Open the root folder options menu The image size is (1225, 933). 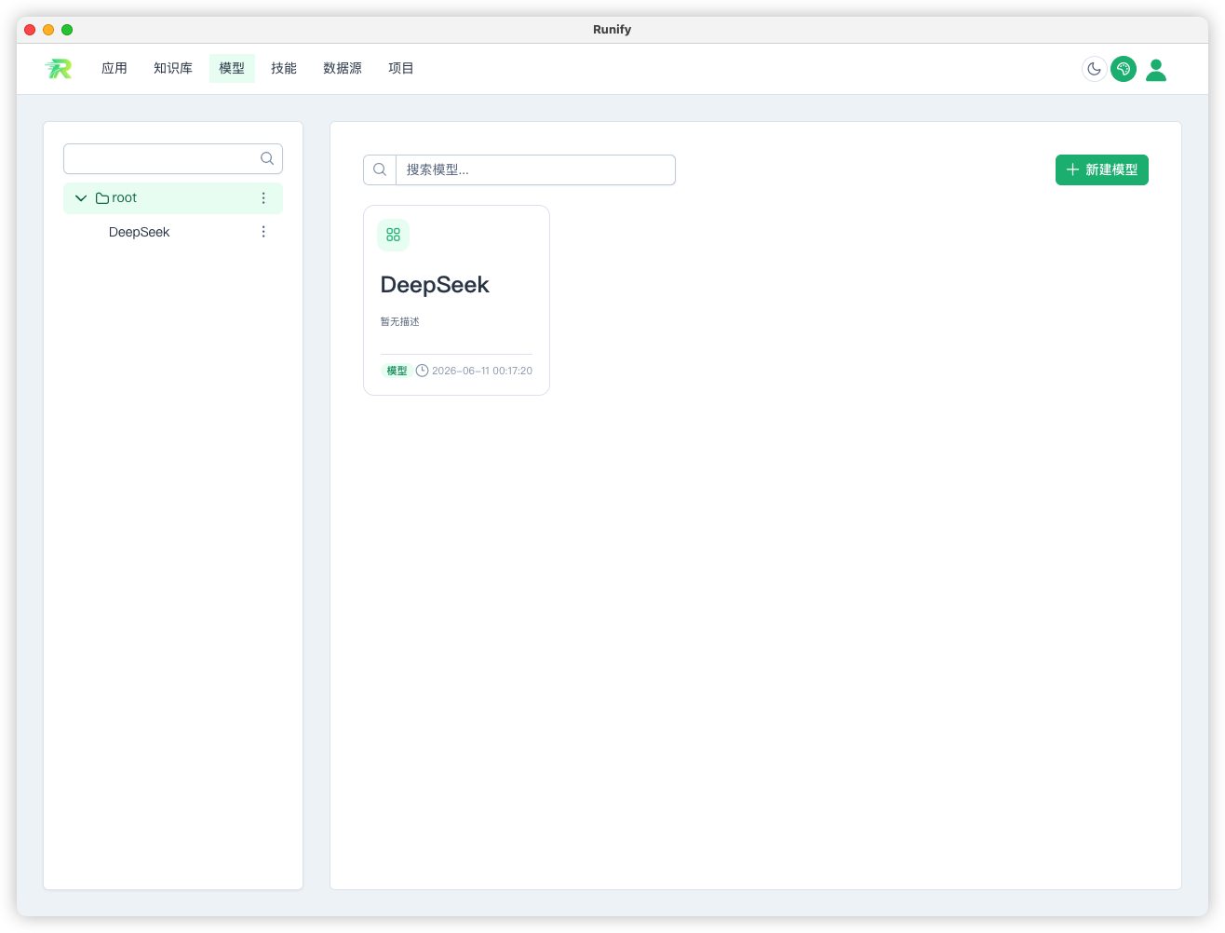pyautogui.click(x=263, y=198)
